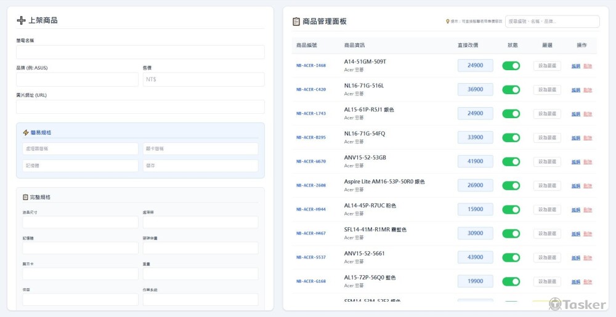This screenshot has width=616, height=317.
Task: Click the clipboard icon next to 商品管理面板
Action: click(x=296, y=22)
